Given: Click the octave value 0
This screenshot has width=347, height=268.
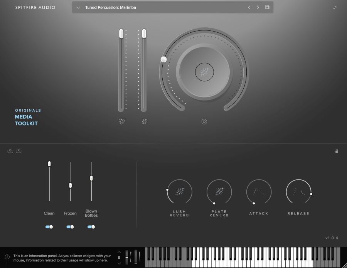Looking at the screenshot, I should (x=119, y=258).
